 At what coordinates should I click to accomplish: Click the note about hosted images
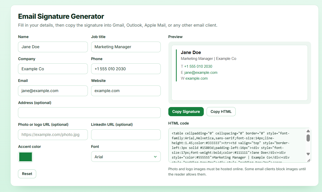[237, 172]
